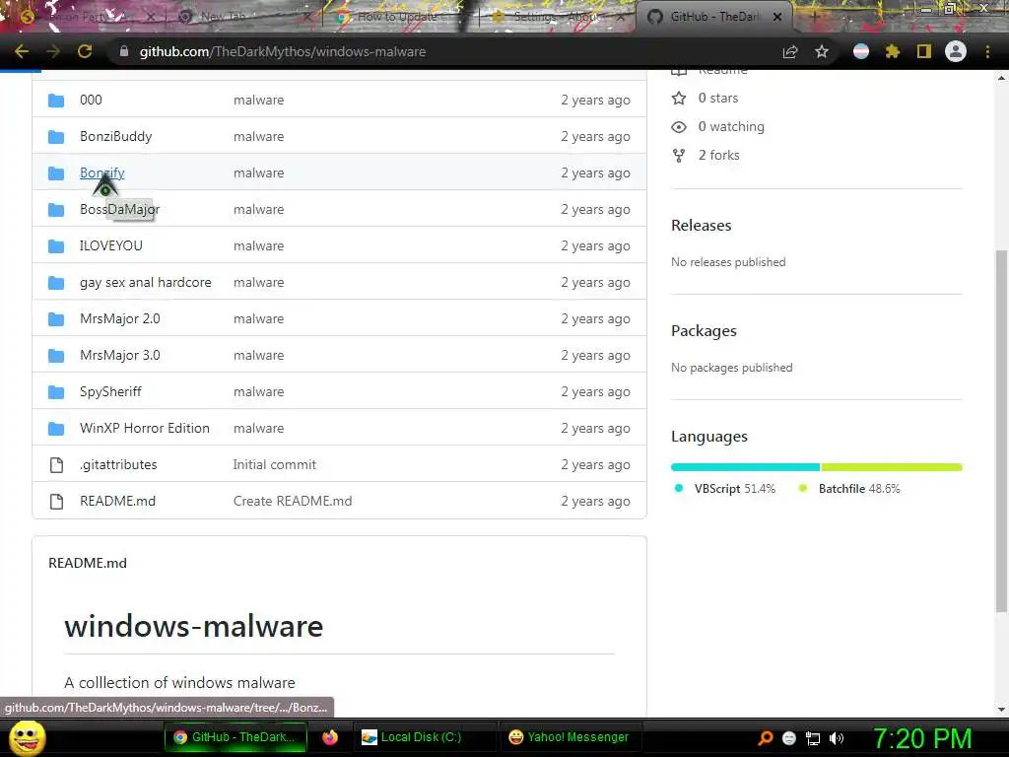The width and height of the screenshot is (1009, 757).
Task: Toggle the browser side panel icon
Action: (x=924, y=51)
